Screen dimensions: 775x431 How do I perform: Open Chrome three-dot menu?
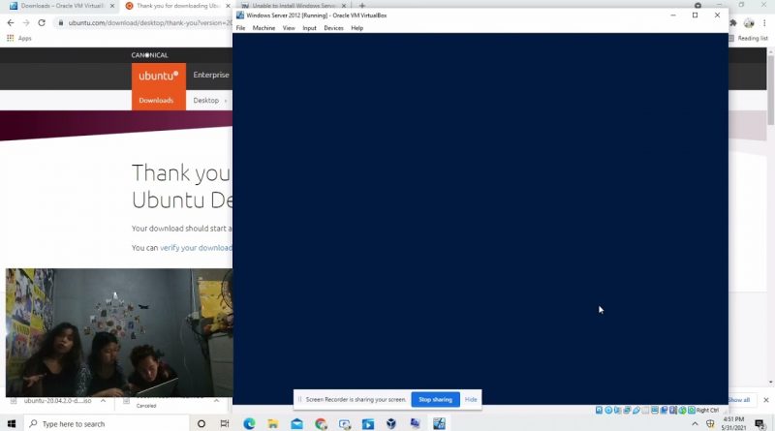point(764,22)
